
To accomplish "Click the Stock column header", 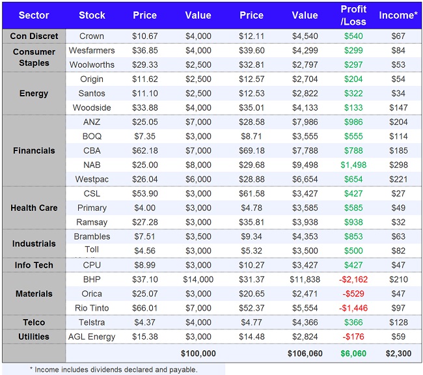I will [x=92, y=15].
